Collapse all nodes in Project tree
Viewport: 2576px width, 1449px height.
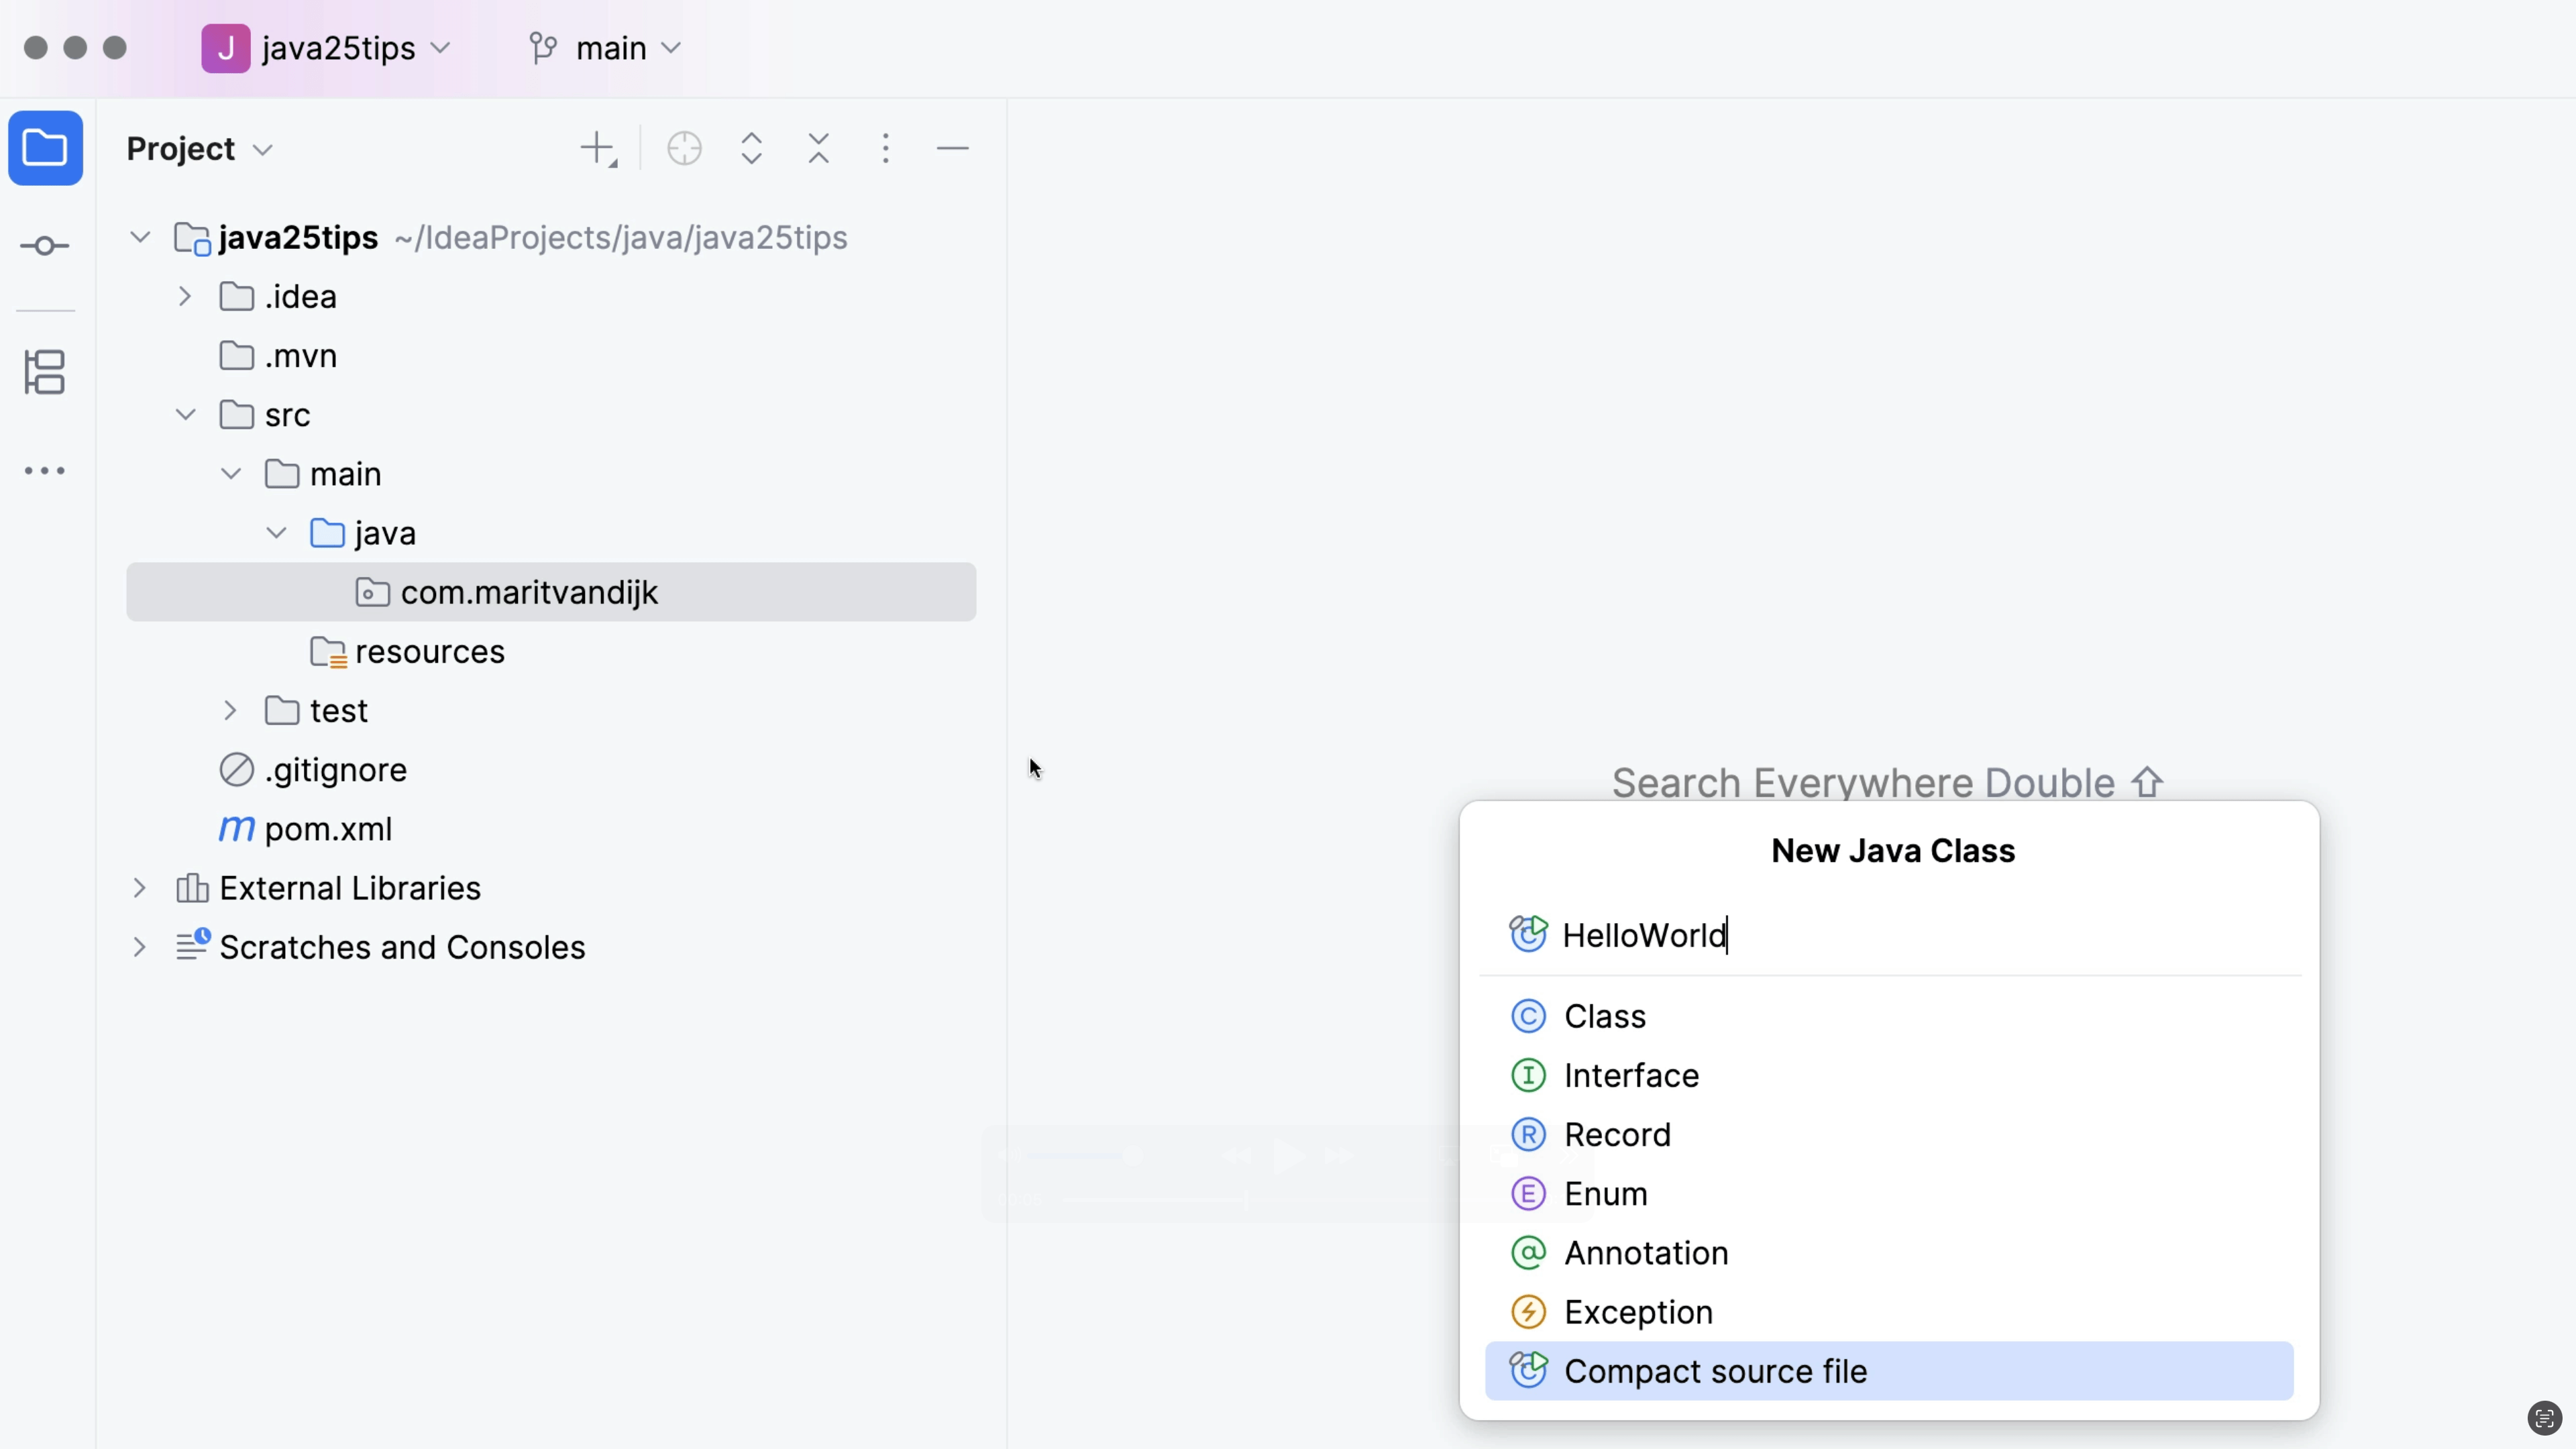point(818,148)
